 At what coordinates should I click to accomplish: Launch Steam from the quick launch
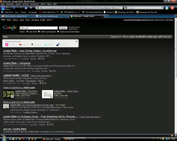35,139
